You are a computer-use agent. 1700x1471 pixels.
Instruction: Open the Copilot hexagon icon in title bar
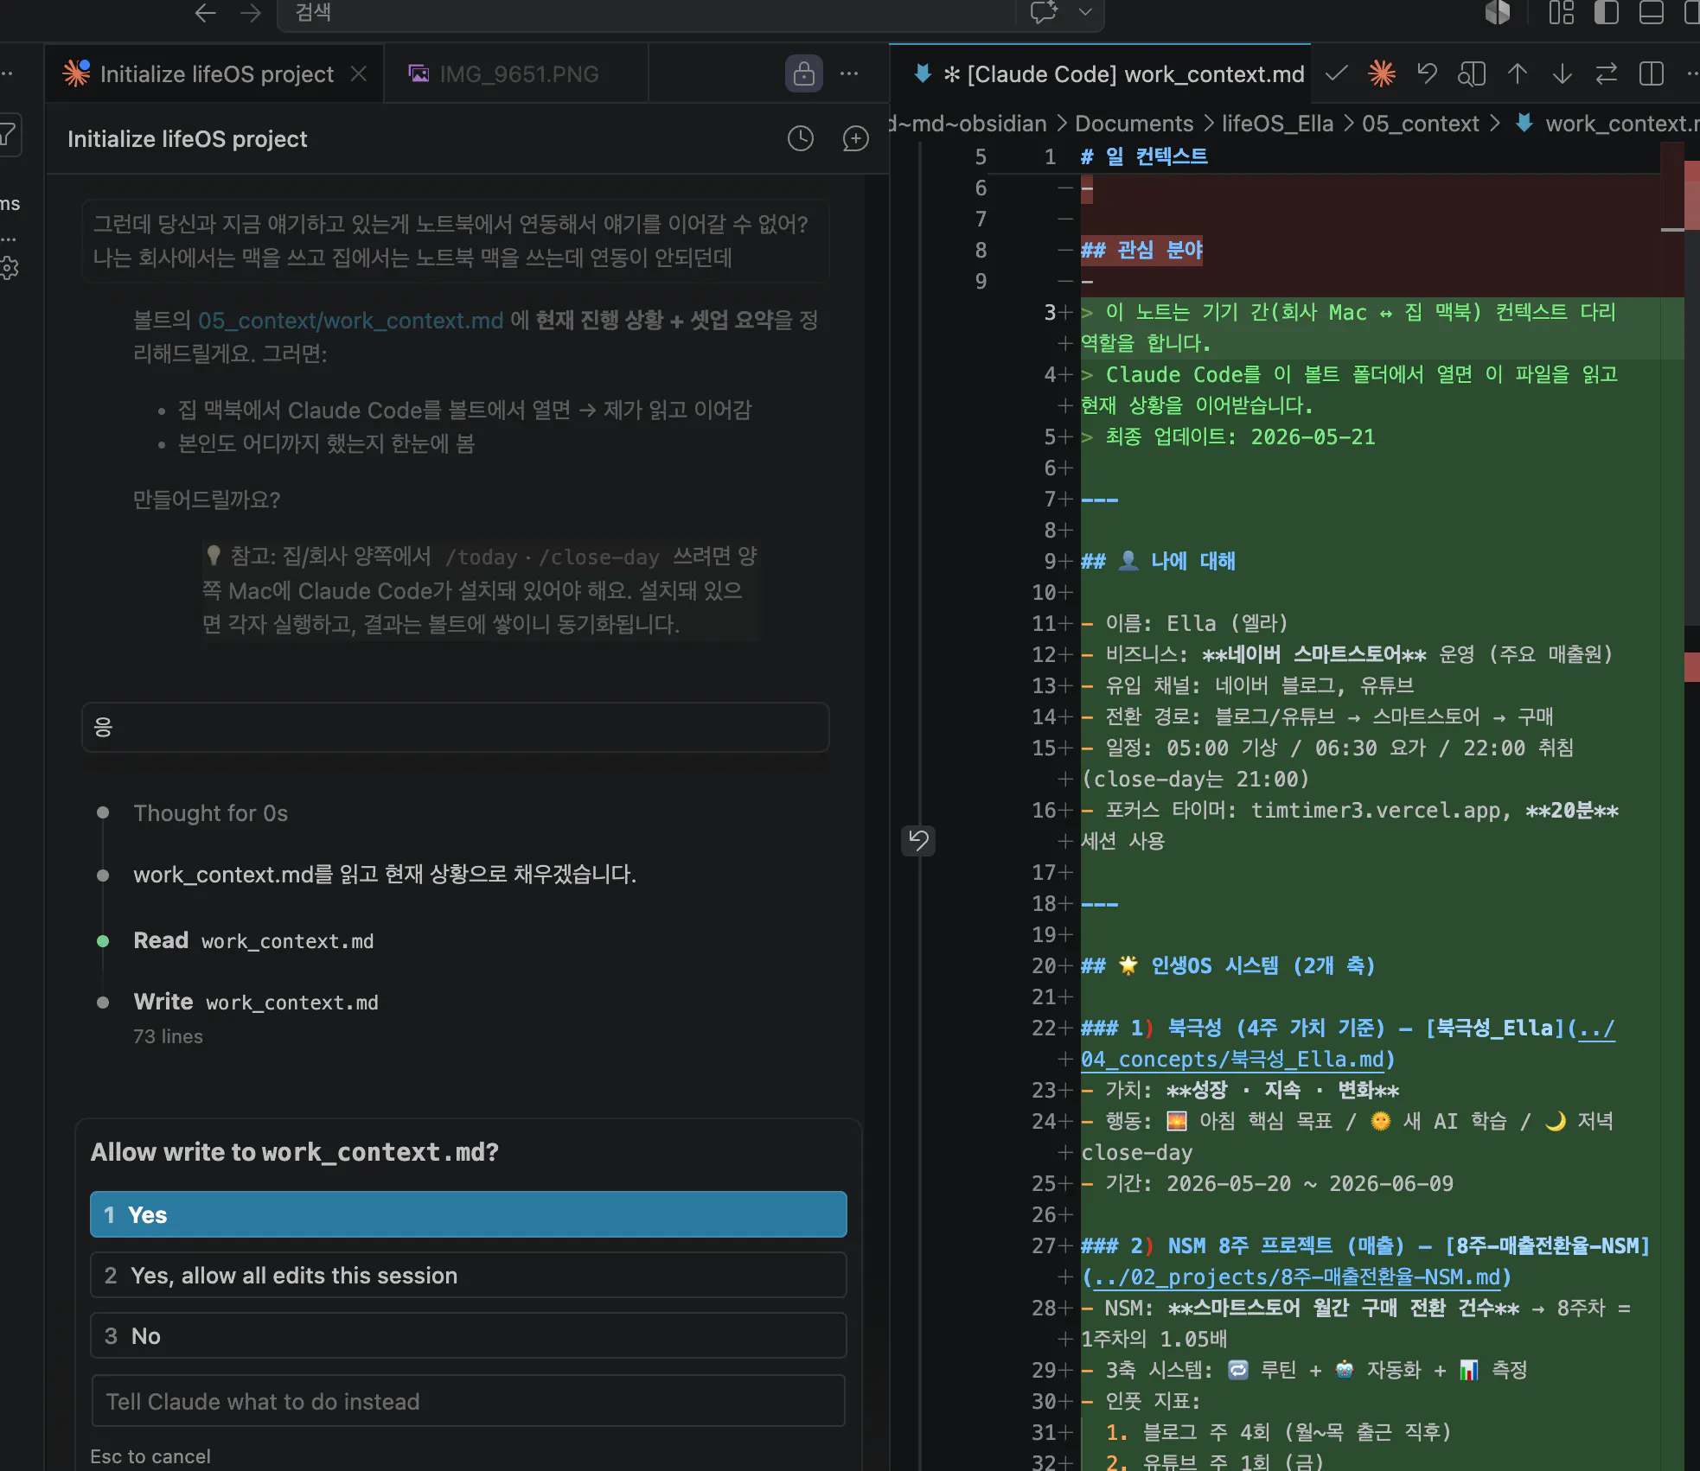click(x=1498, y=12)
